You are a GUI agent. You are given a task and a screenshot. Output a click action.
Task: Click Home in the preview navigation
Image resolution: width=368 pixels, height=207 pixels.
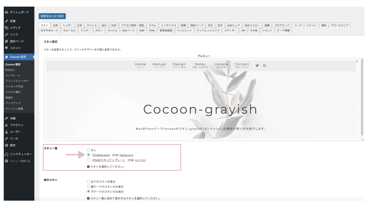pyautogui.click(x=141, y=65)
